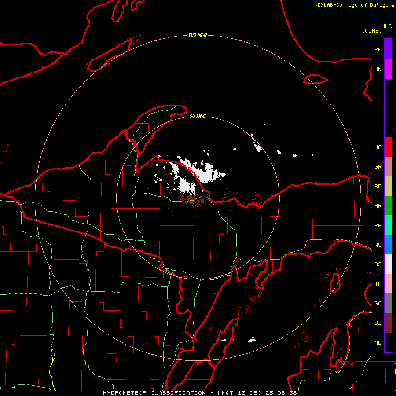Screen dimensions: 396x396
Task: Click the HA legend label
Action: [x=378, y=147]
